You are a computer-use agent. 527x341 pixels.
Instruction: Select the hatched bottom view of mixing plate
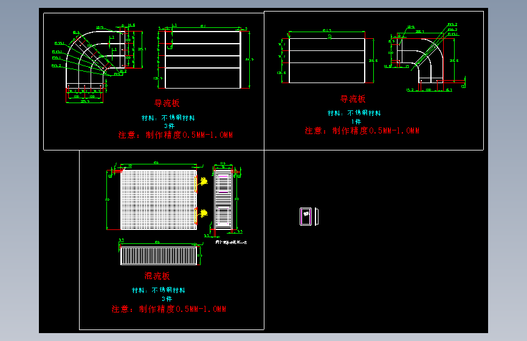(x=159, y=256)
